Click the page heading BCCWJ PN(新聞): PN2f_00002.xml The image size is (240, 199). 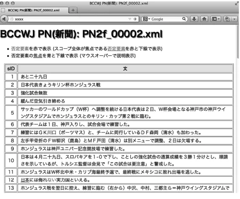[x=81, y=34]
